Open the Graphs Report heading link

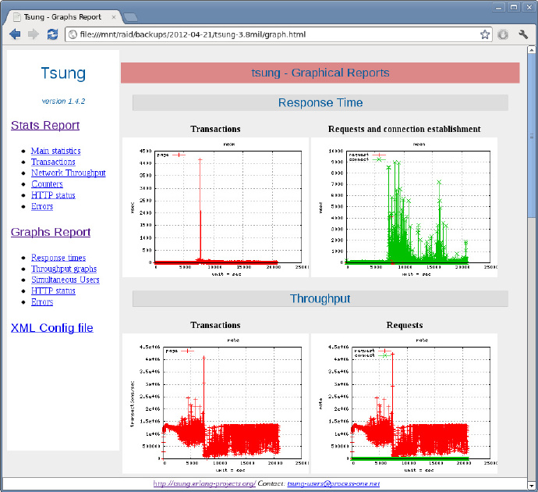click(x=51, y=232)
